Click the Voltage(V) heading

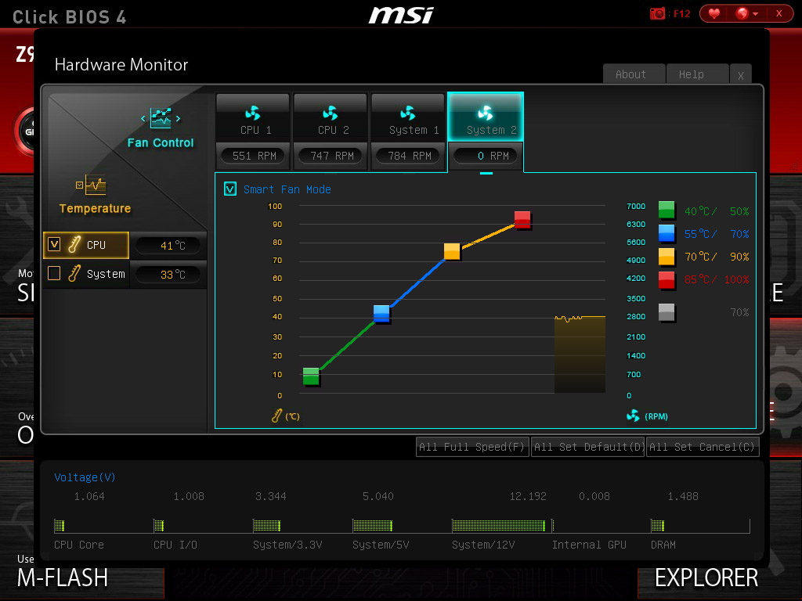(85, 477)
